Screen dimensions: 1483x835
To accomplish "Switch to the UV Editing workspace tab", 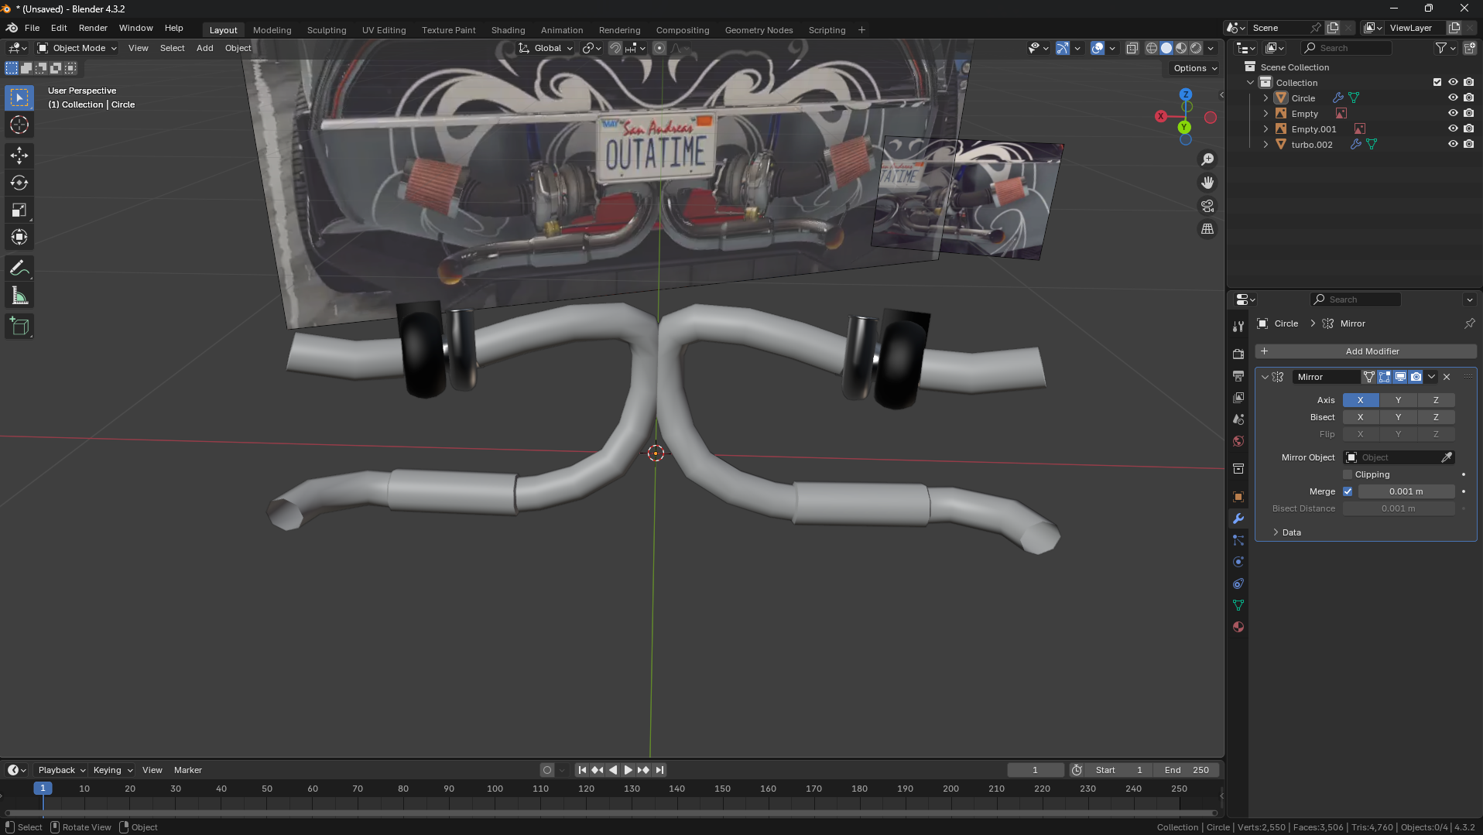I will pyautogui.click(x=384, y=30).
